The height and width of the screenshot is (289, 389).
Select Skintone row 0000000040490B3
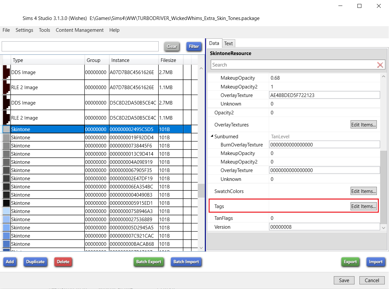[97, 195]
